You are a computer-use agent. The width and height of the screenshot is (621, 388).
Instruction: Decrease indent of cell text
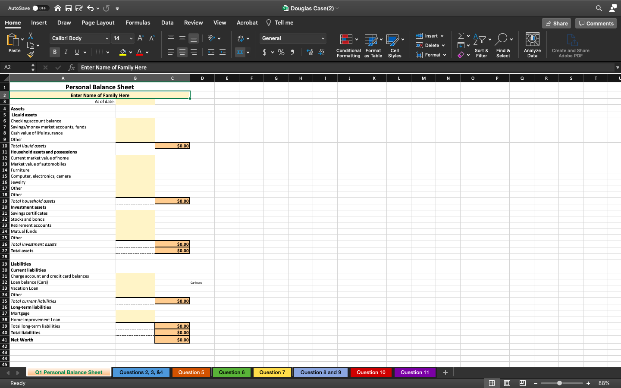tap(211, 52)
